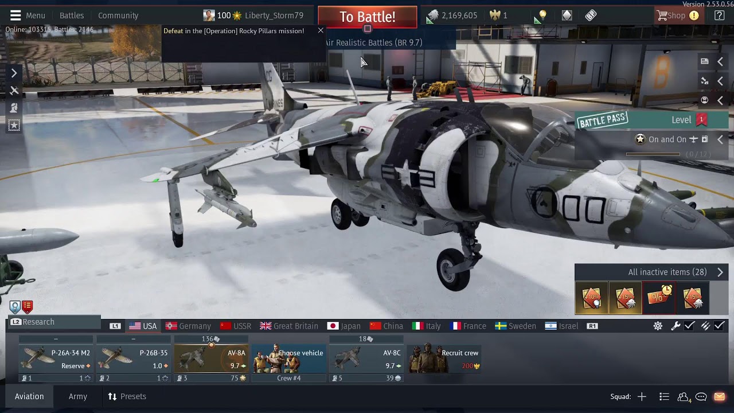Screen dimensions: 734x413
Task: Open the chat bubble icon
Action: coord(701,396)
